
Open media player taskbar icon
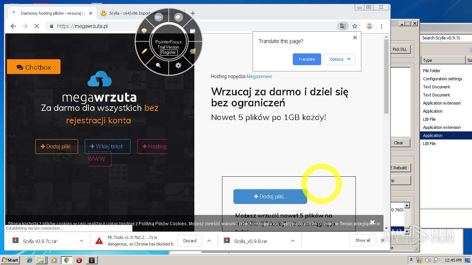(x=54, y=260)
